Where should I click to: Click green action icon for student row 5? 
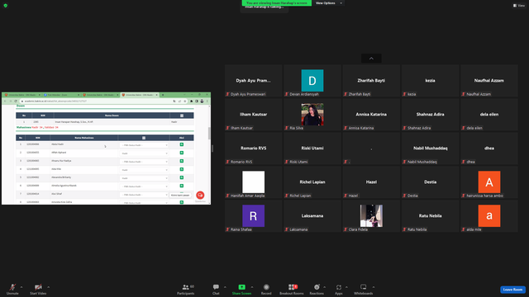[182, 177]
